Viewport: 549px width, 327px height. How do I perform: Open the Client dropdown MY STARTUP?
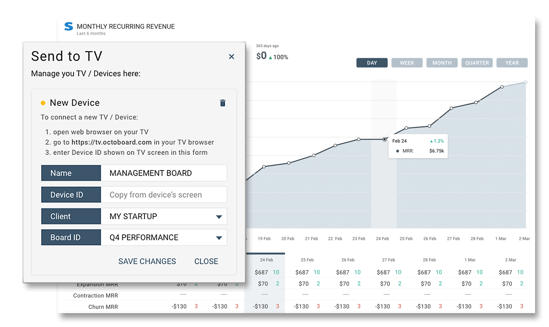pyautogui.click(x=164, y=216)
